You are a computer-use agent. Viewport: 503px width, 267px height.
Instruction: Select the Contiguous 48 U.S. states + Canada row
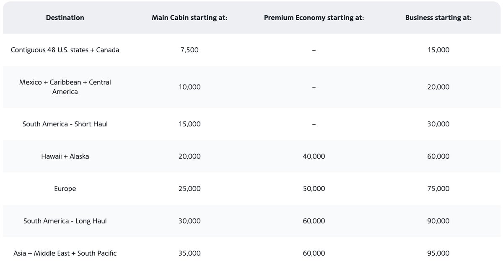click(65, 50)
